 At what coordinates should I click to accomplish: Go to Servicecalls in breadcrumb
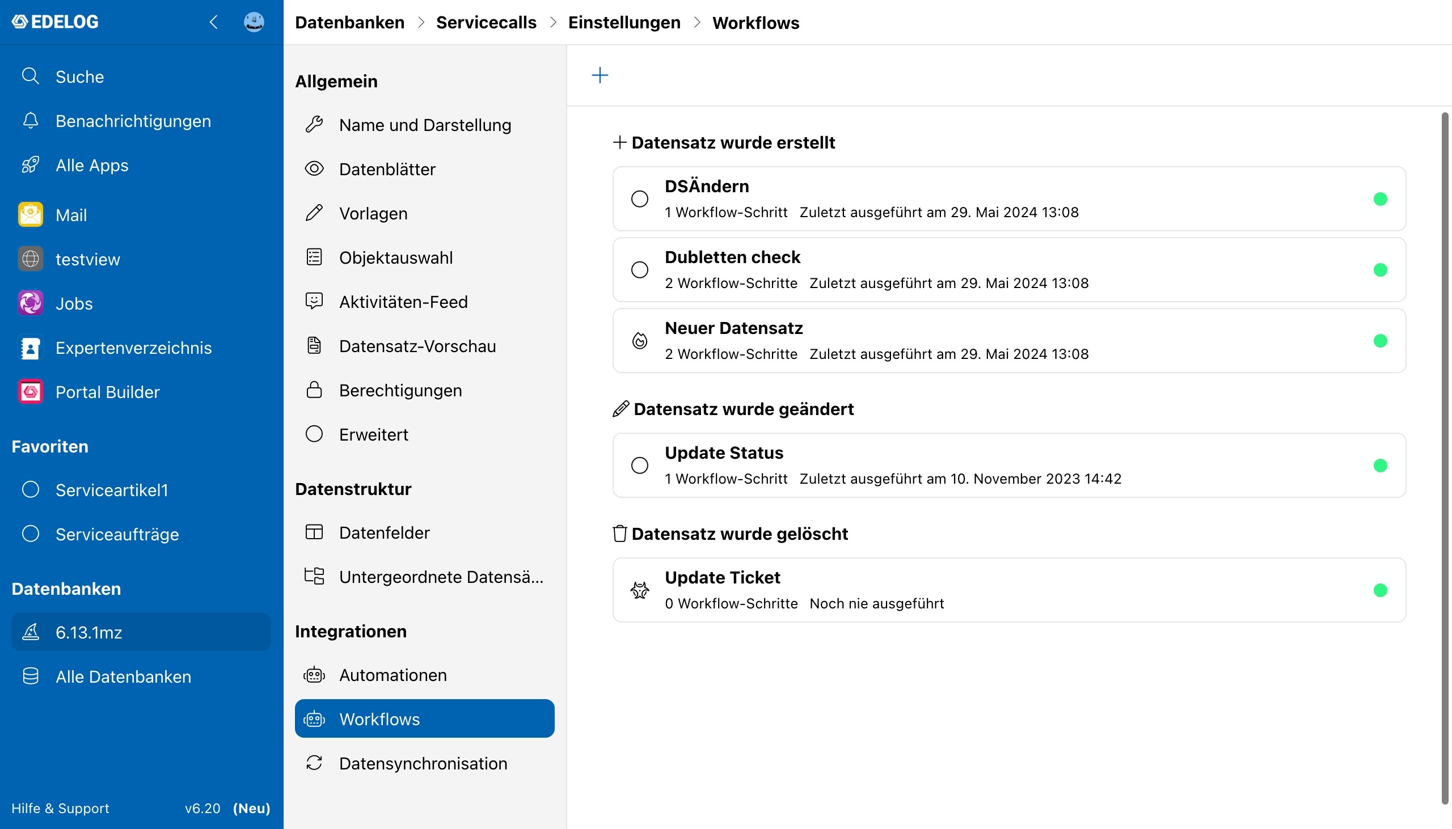click(486, 22)
